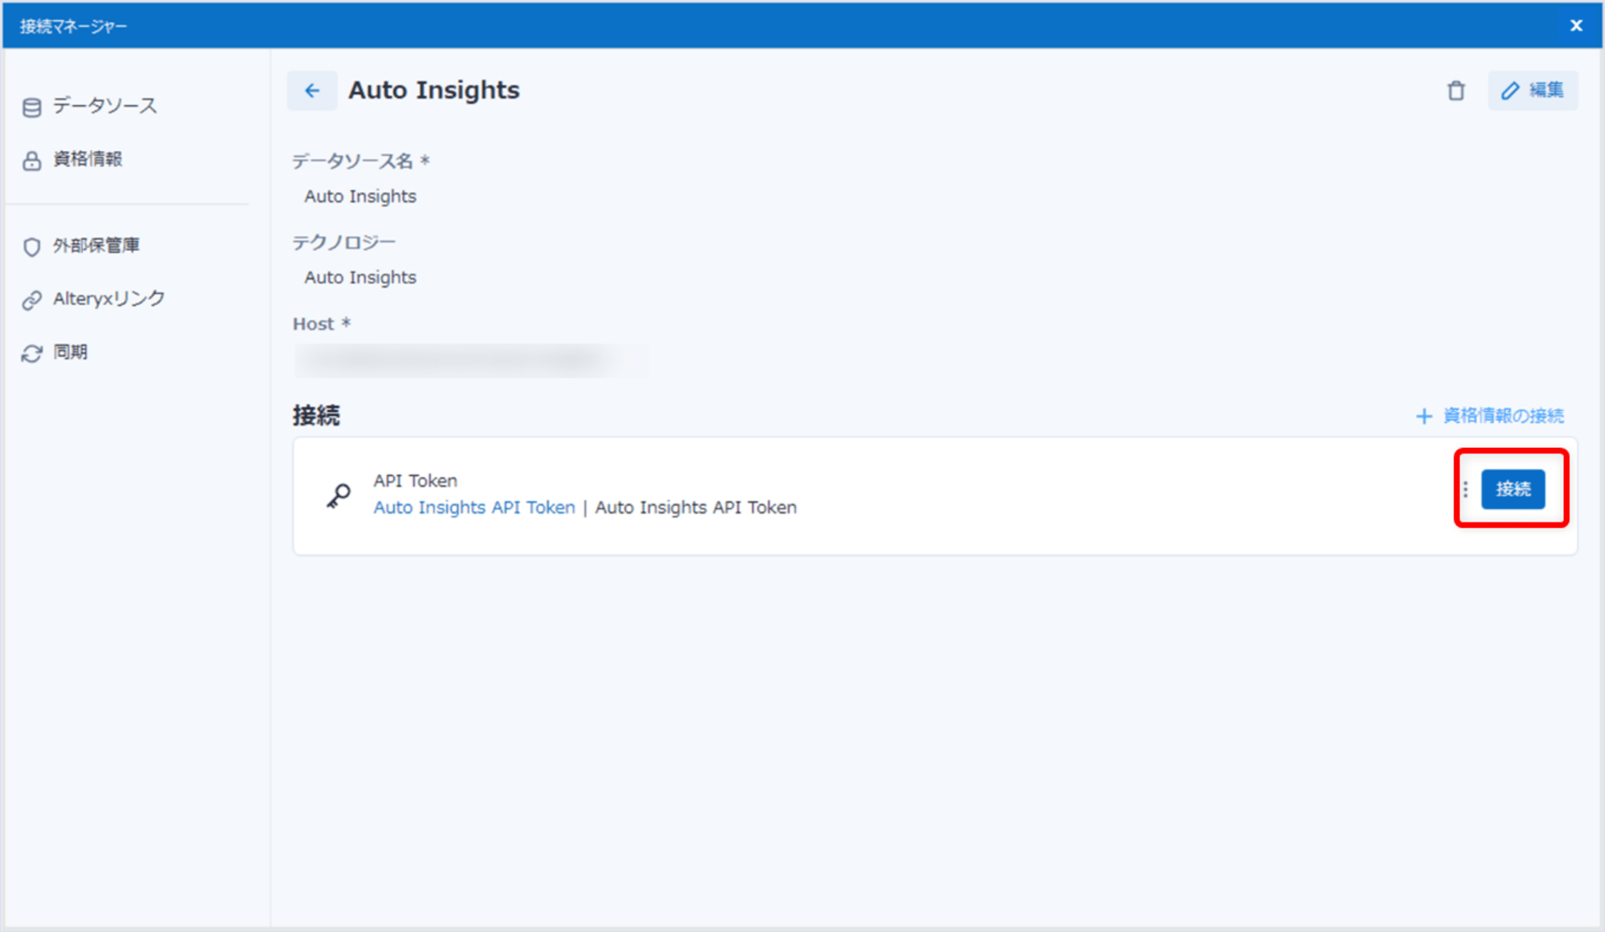This screenshot has width=1605, height=932.
Task: Click the chain link icon beside Alteryxリンク
Action: tap(31, 300)
